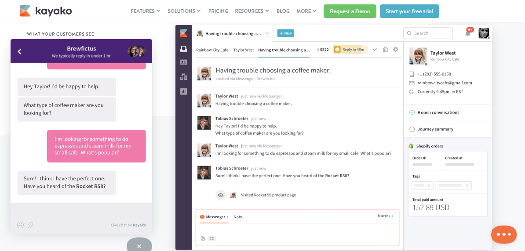Expand the More menu
The height and width of the screenshot is (251, 525).
pyautogui.click(x=306, y=11)
